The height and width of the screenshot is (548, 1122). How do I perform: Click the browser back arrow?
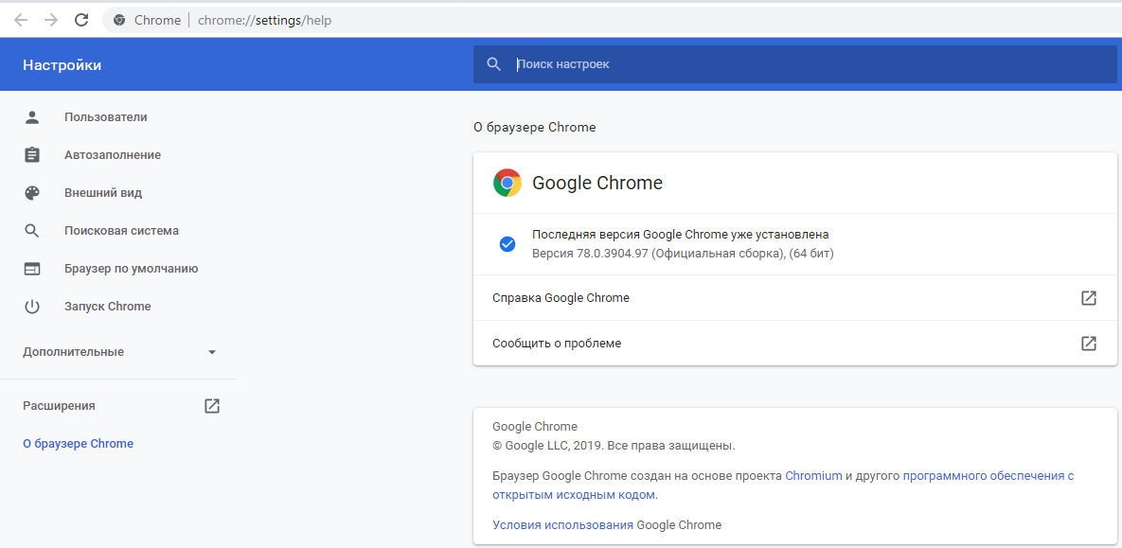(21, 20)
